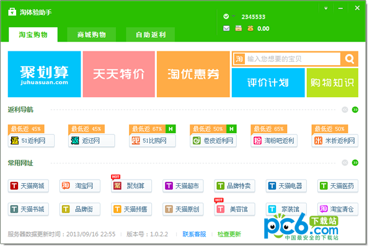
Task: Open the mail envelope icon in header
Action: tap(226, 28)
